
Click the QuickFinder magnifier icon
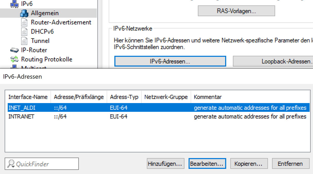(x=10, y=163)
